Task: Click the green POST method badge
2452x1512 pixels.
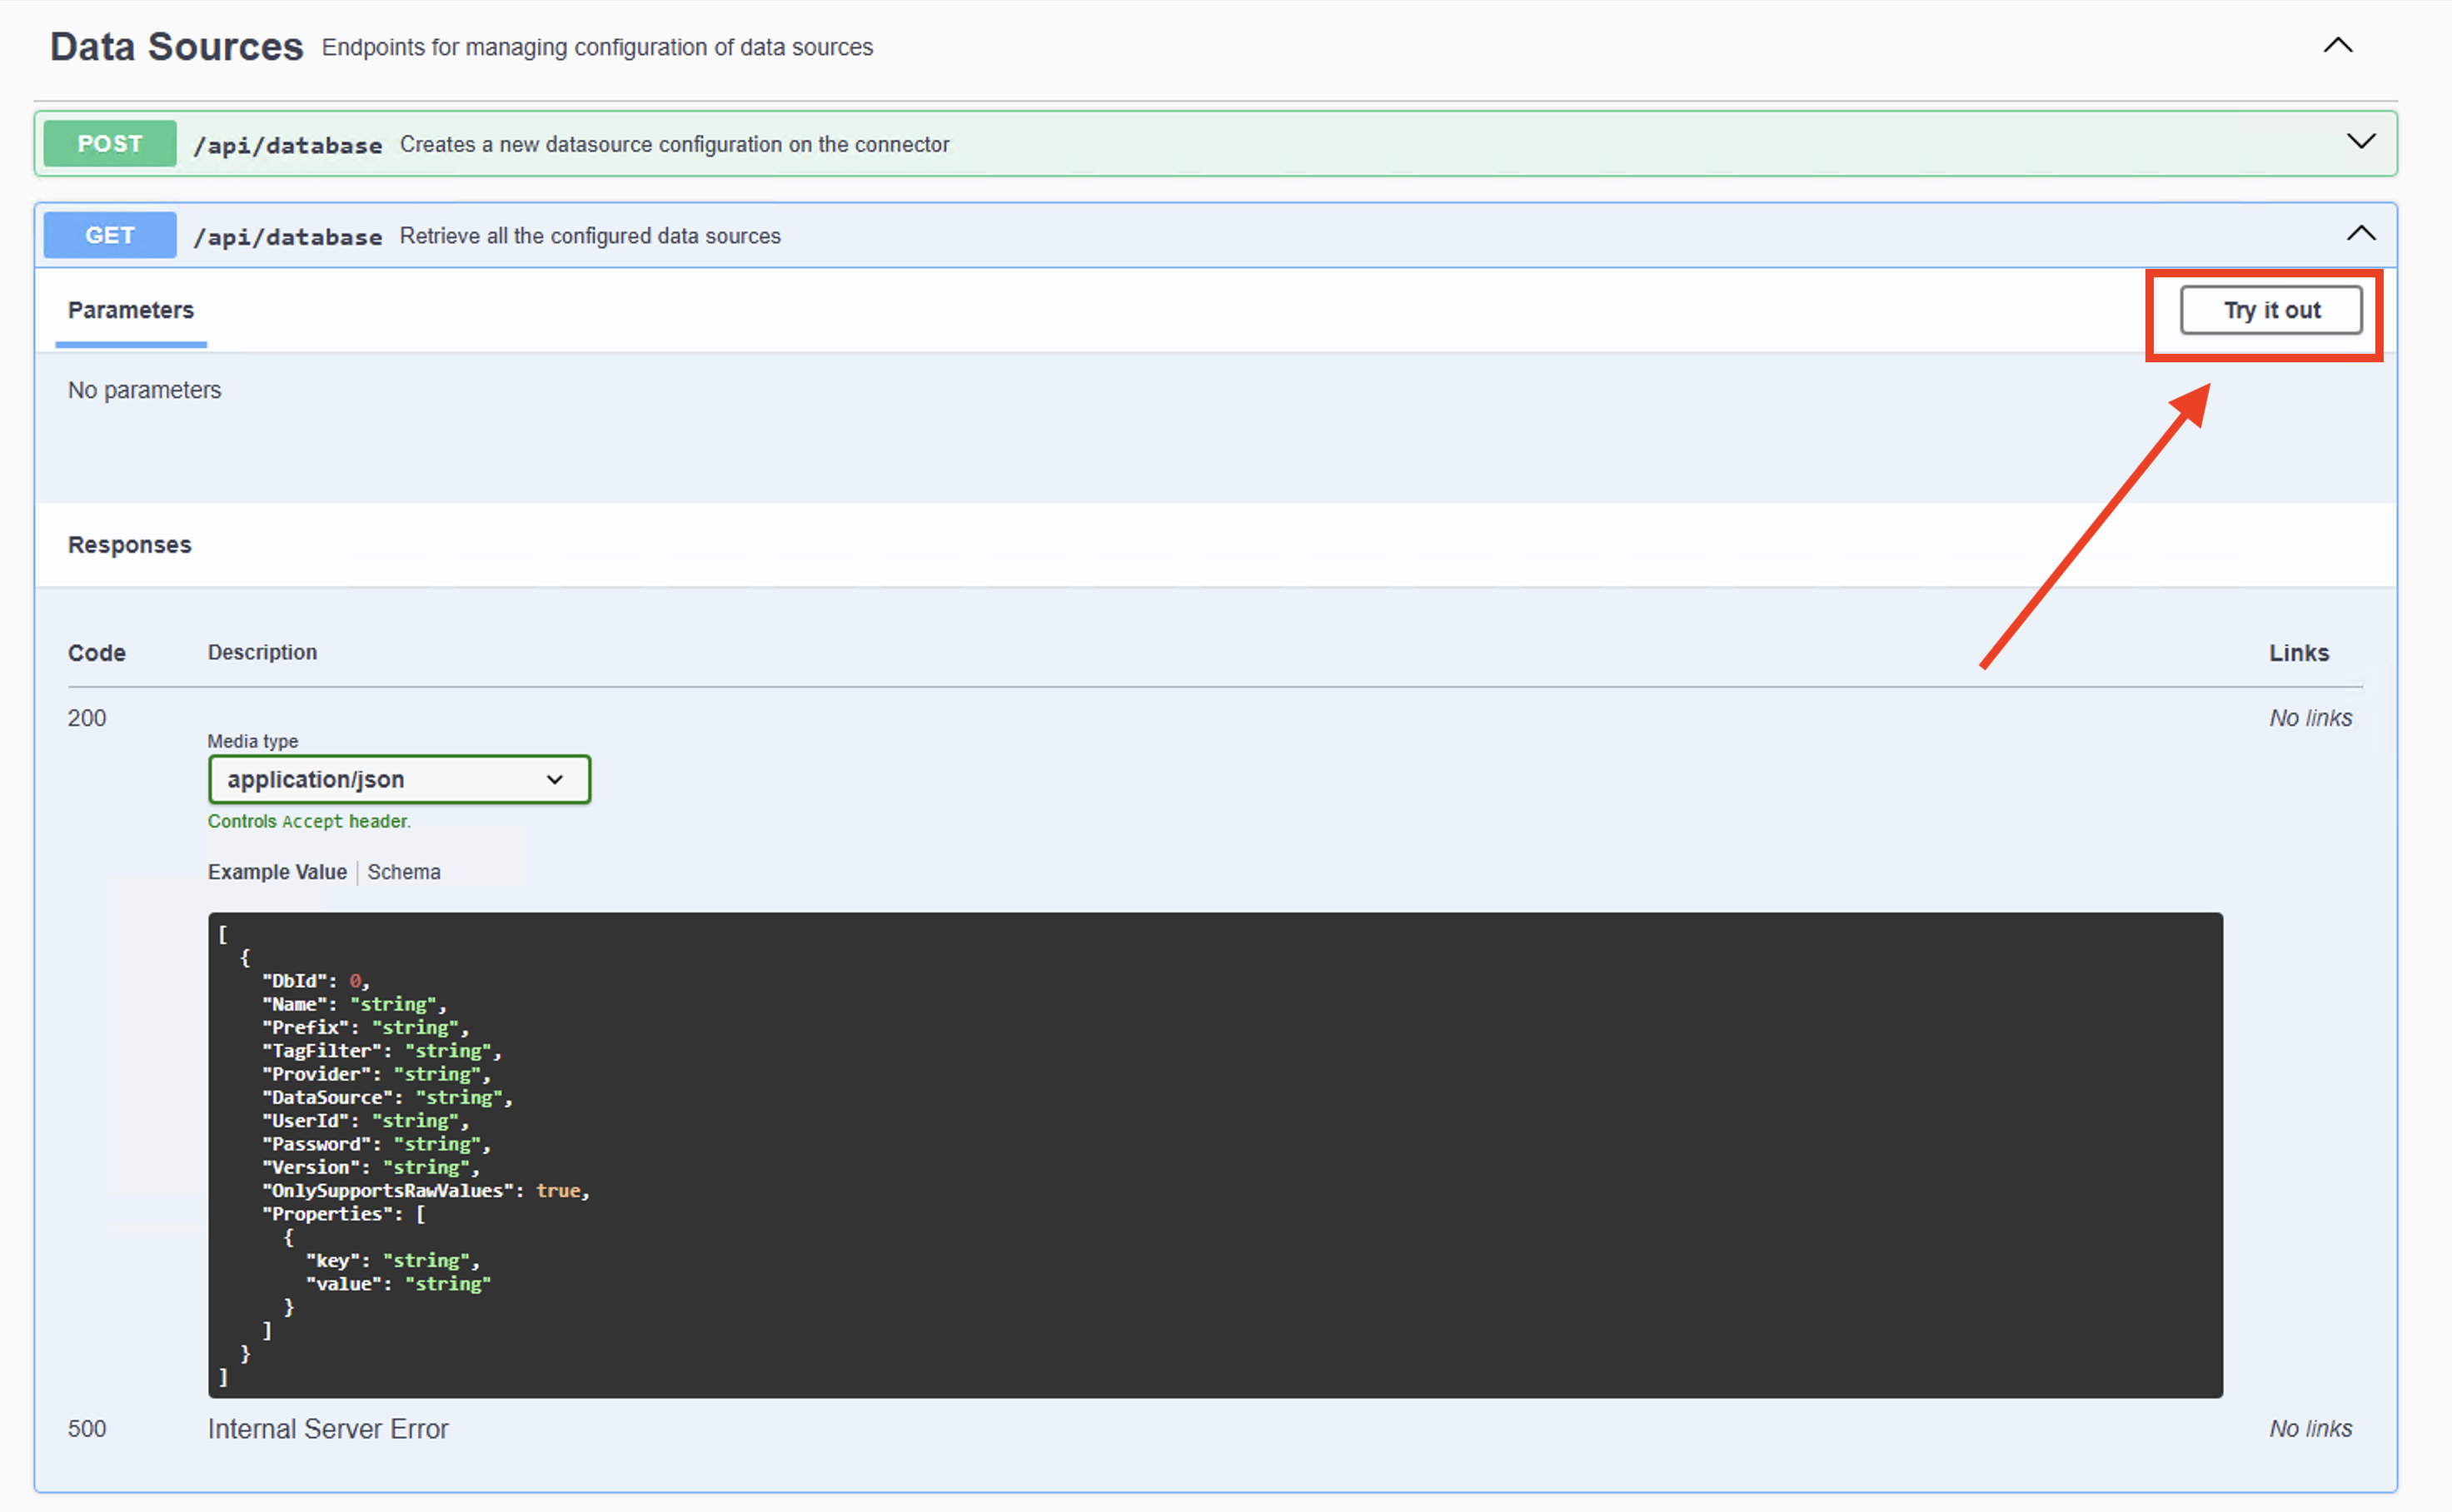Action: pyautogui.click(x=110, y=143)
